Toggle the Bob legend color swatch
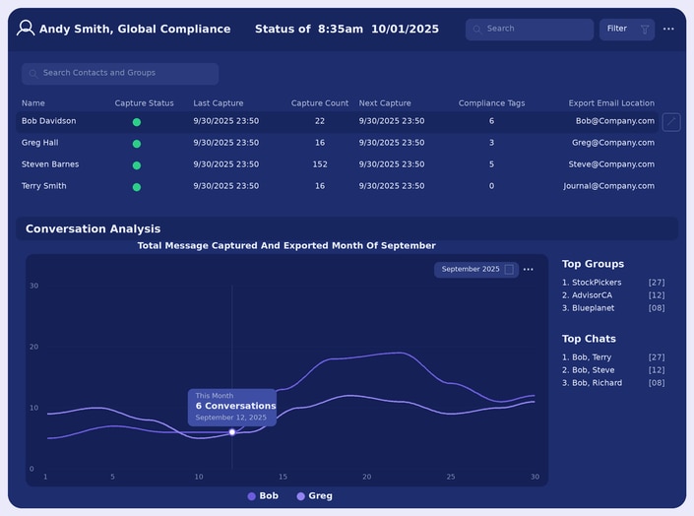 coord(251,496)
